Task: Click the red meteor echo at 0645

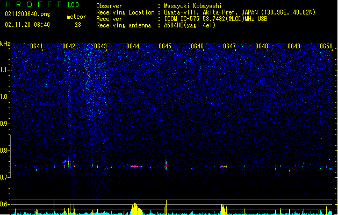Action: point(166,165)
